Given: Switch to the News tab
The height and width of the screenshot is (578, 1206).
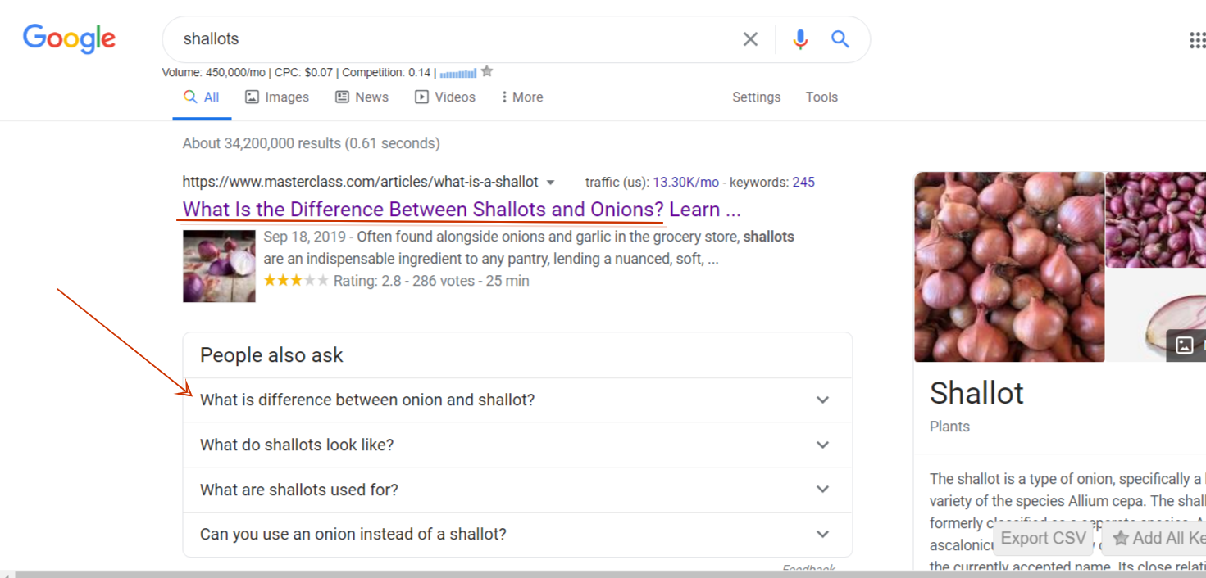Looking at the screenshot, I should pyautogui.click(x=362, y=97).
